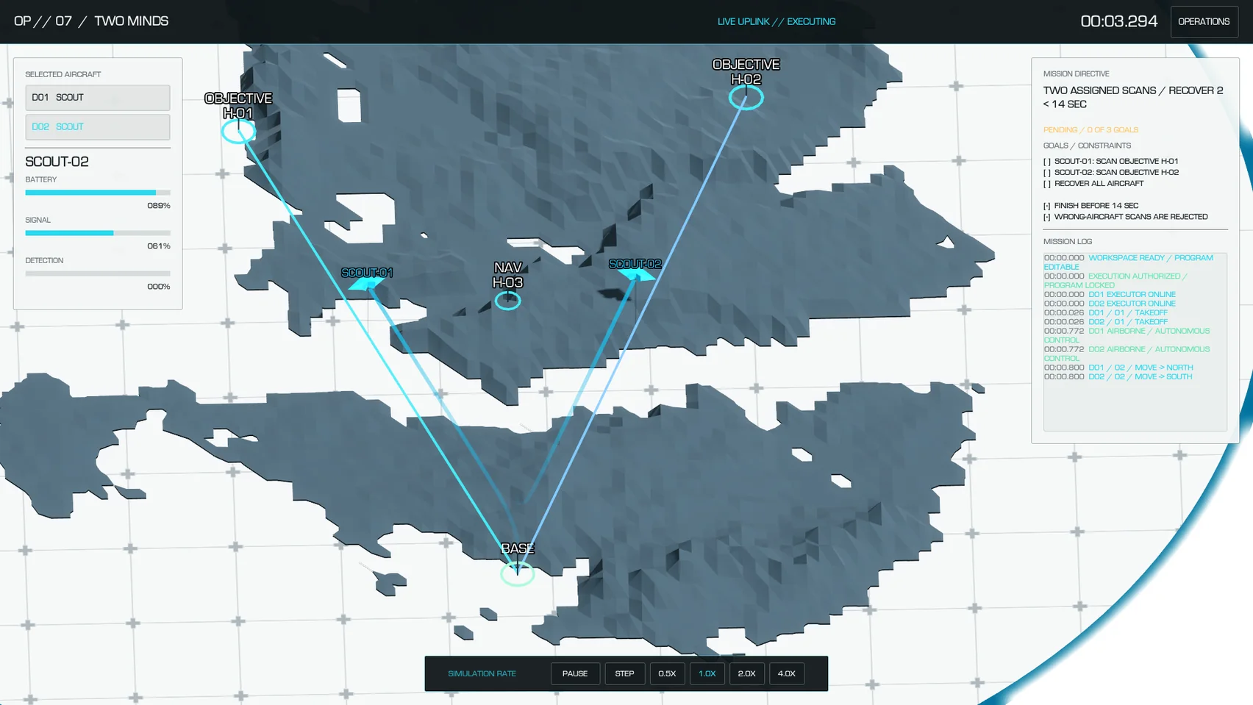This screenshot has width=1253, height=705.
Task: Click log entry 'D01 / 02 / MOVE -> NORTH'
Action: [x=1118, y=368]
